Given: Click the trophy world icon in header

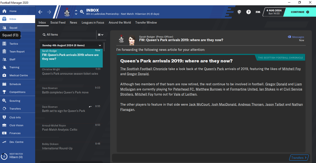Looking at the screenshot, I should [x=239, y=12].
